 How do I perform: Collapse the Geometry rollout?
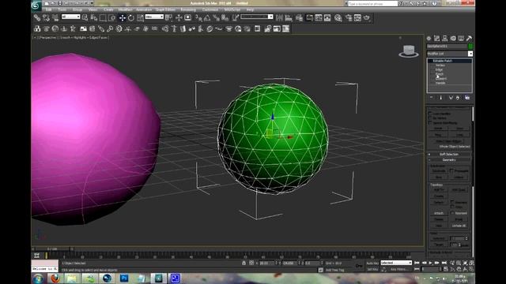tap(449, 160)
